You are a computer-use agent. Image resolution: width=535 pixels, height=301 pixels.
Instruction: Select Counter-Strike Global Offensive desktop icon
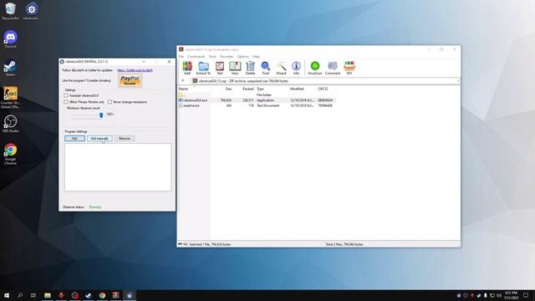click(10, 98)
